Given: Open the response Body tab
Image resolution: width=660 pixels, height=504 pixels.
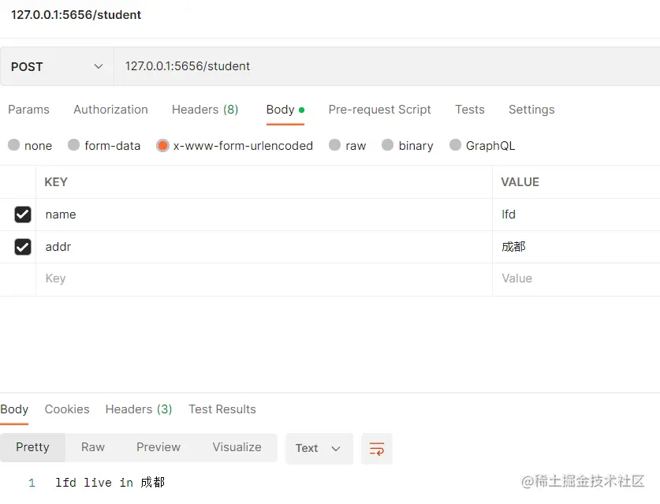Looking at the screenshot, I should pos(14,409).
